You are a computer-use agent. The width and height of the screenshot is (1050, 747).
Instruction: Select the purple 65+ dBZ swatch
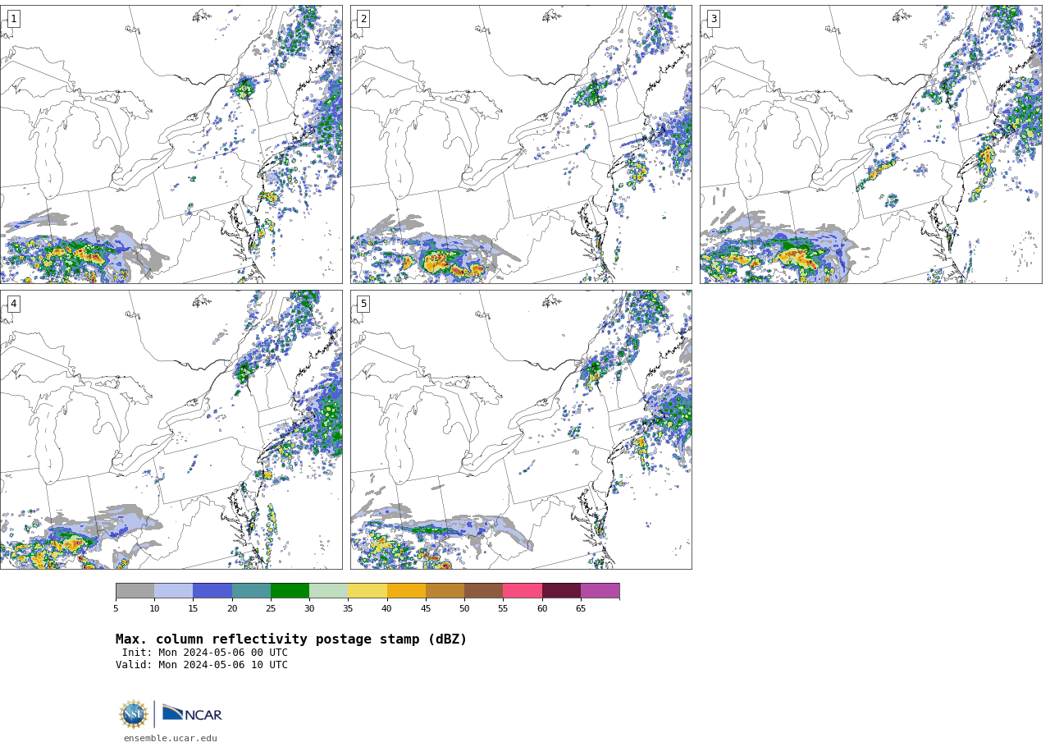600,591
